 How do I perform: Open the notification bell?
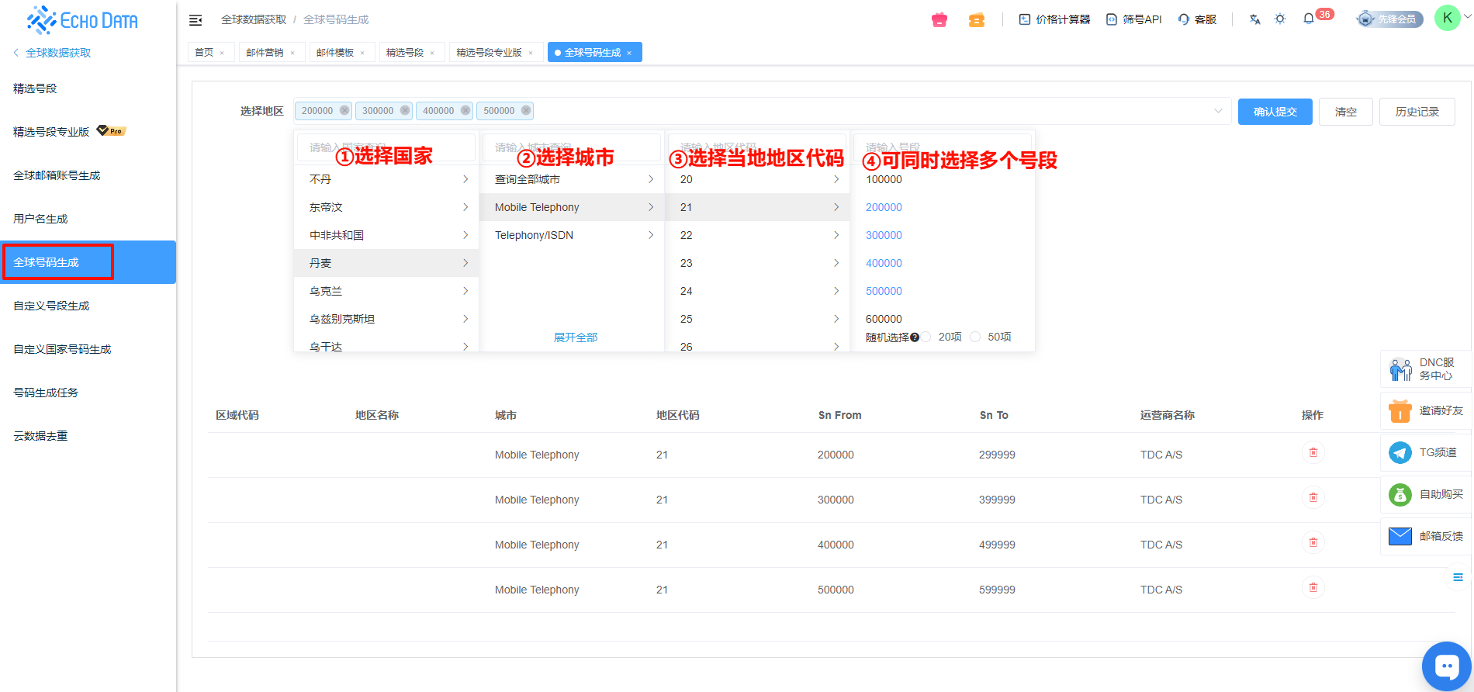(x=1309, y=19)
